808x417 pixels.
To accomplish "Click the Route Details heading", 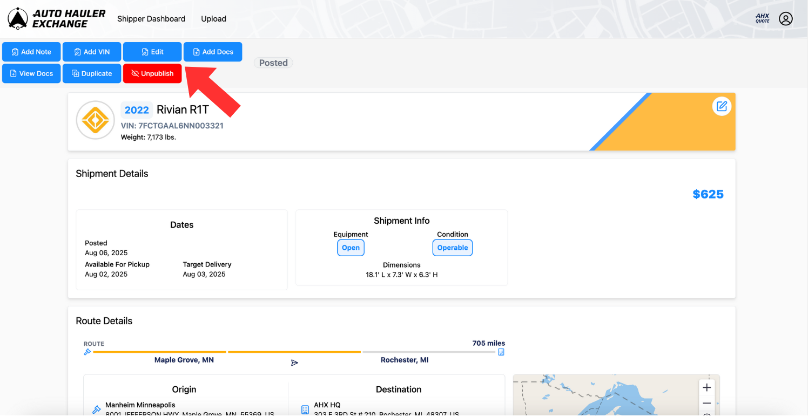I will pyautogui.click(x=104, y=321).
